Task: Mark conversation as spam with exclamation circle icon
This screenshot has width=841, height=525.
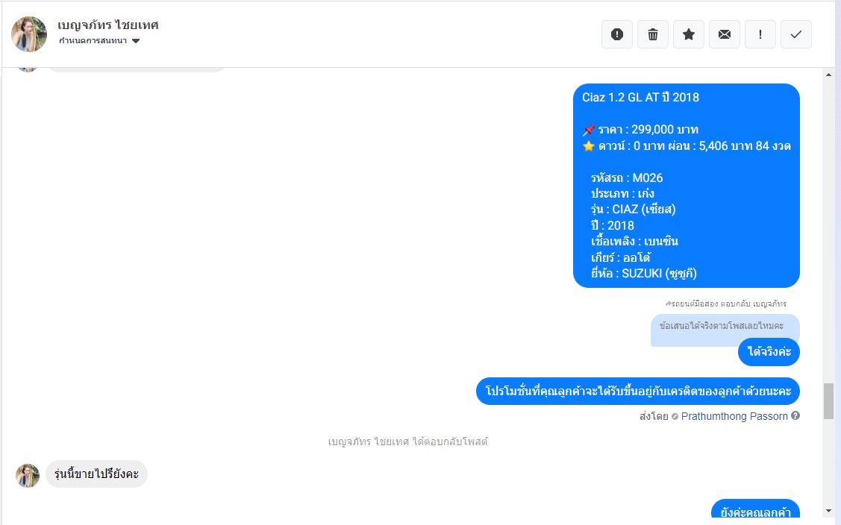Action: coord(617,34)
